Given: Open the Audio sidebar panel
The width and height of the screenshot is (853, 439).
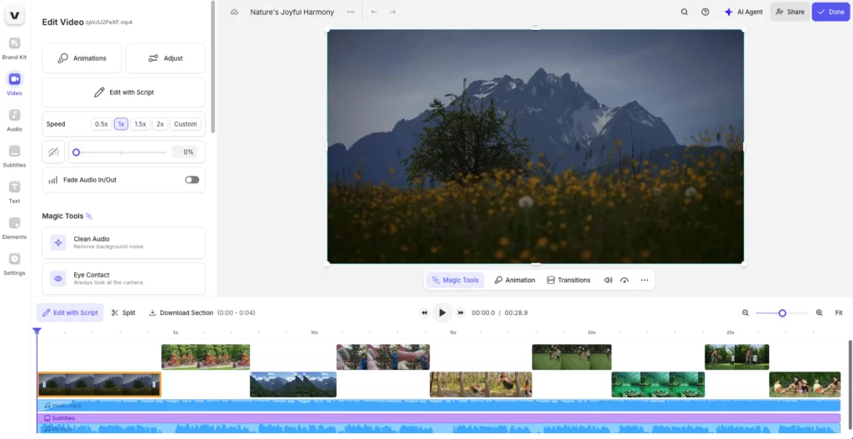Looking at the screenshot, I should pos(15,120).
